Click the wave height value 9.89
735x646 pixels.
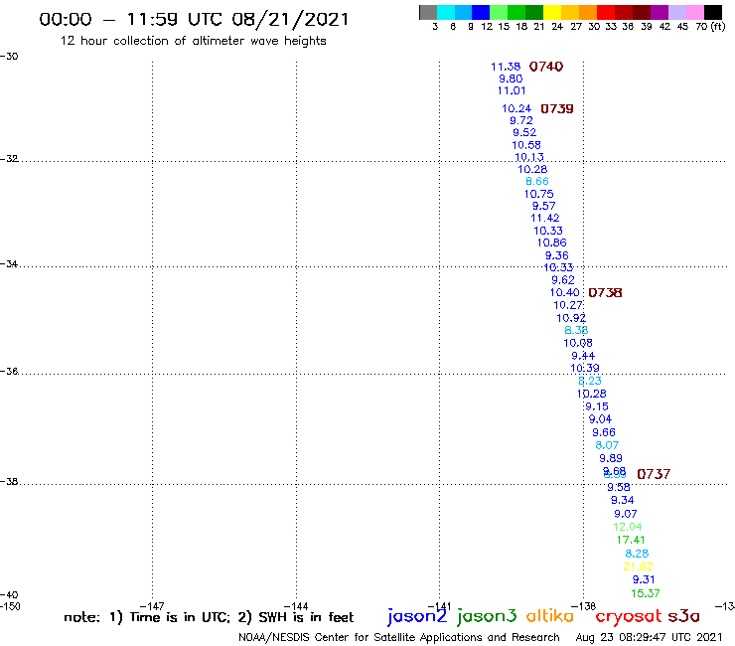[x=611, y=458]
